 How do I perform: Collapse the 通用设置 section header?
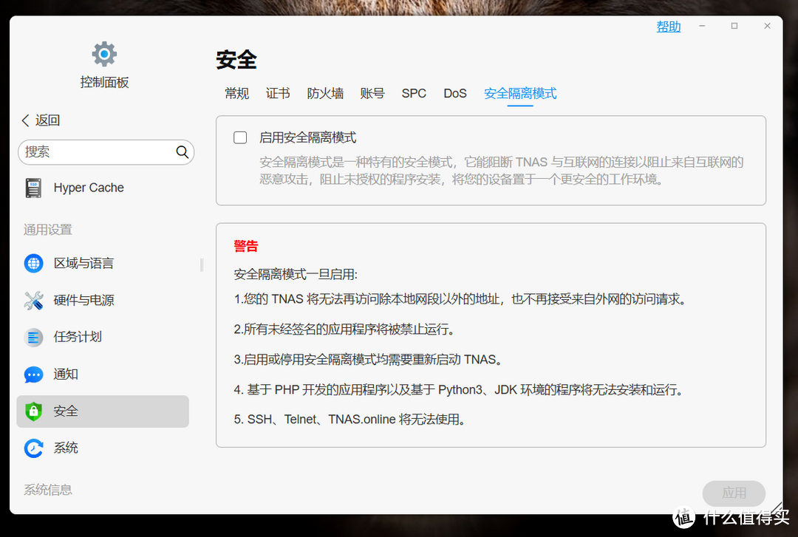point(47,229)
